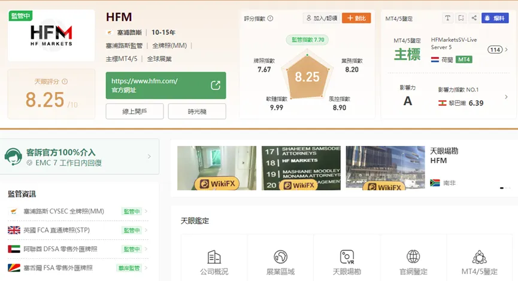
Task: Click the bookmark icon next to share
Action: point(461,18)
